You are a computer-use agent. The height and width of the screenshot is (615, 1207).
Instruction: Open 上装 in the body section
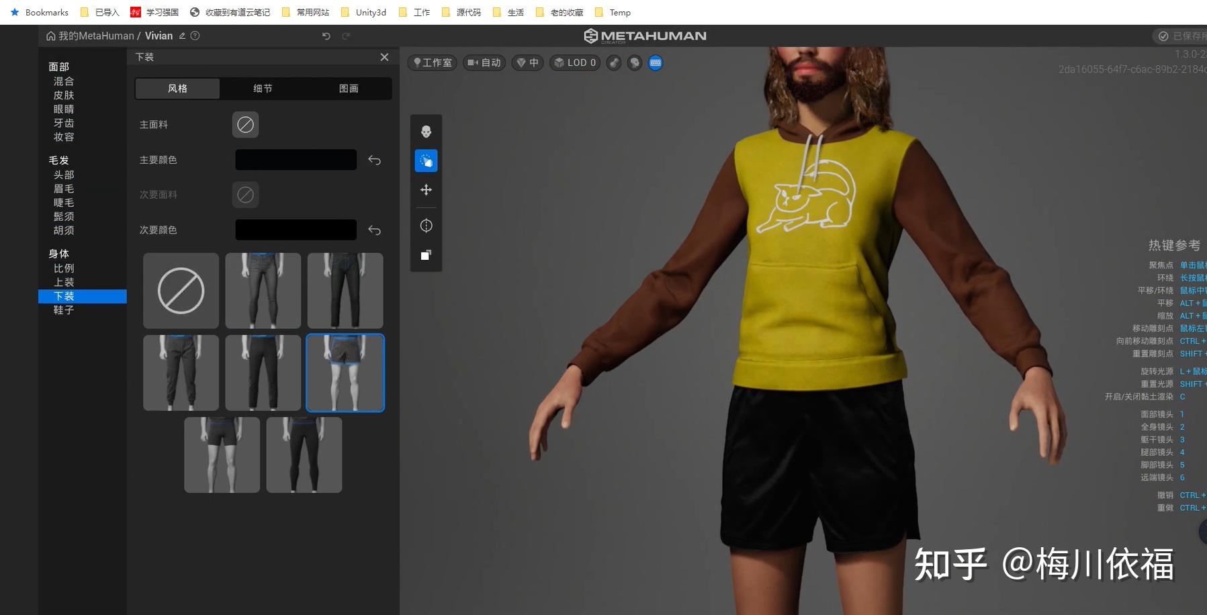point(64,282)
